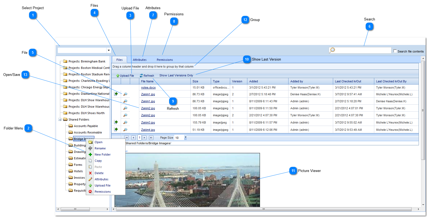
Task: Go to next page with pager arrow
Action: pyautogui.click(x=144, y=138)
